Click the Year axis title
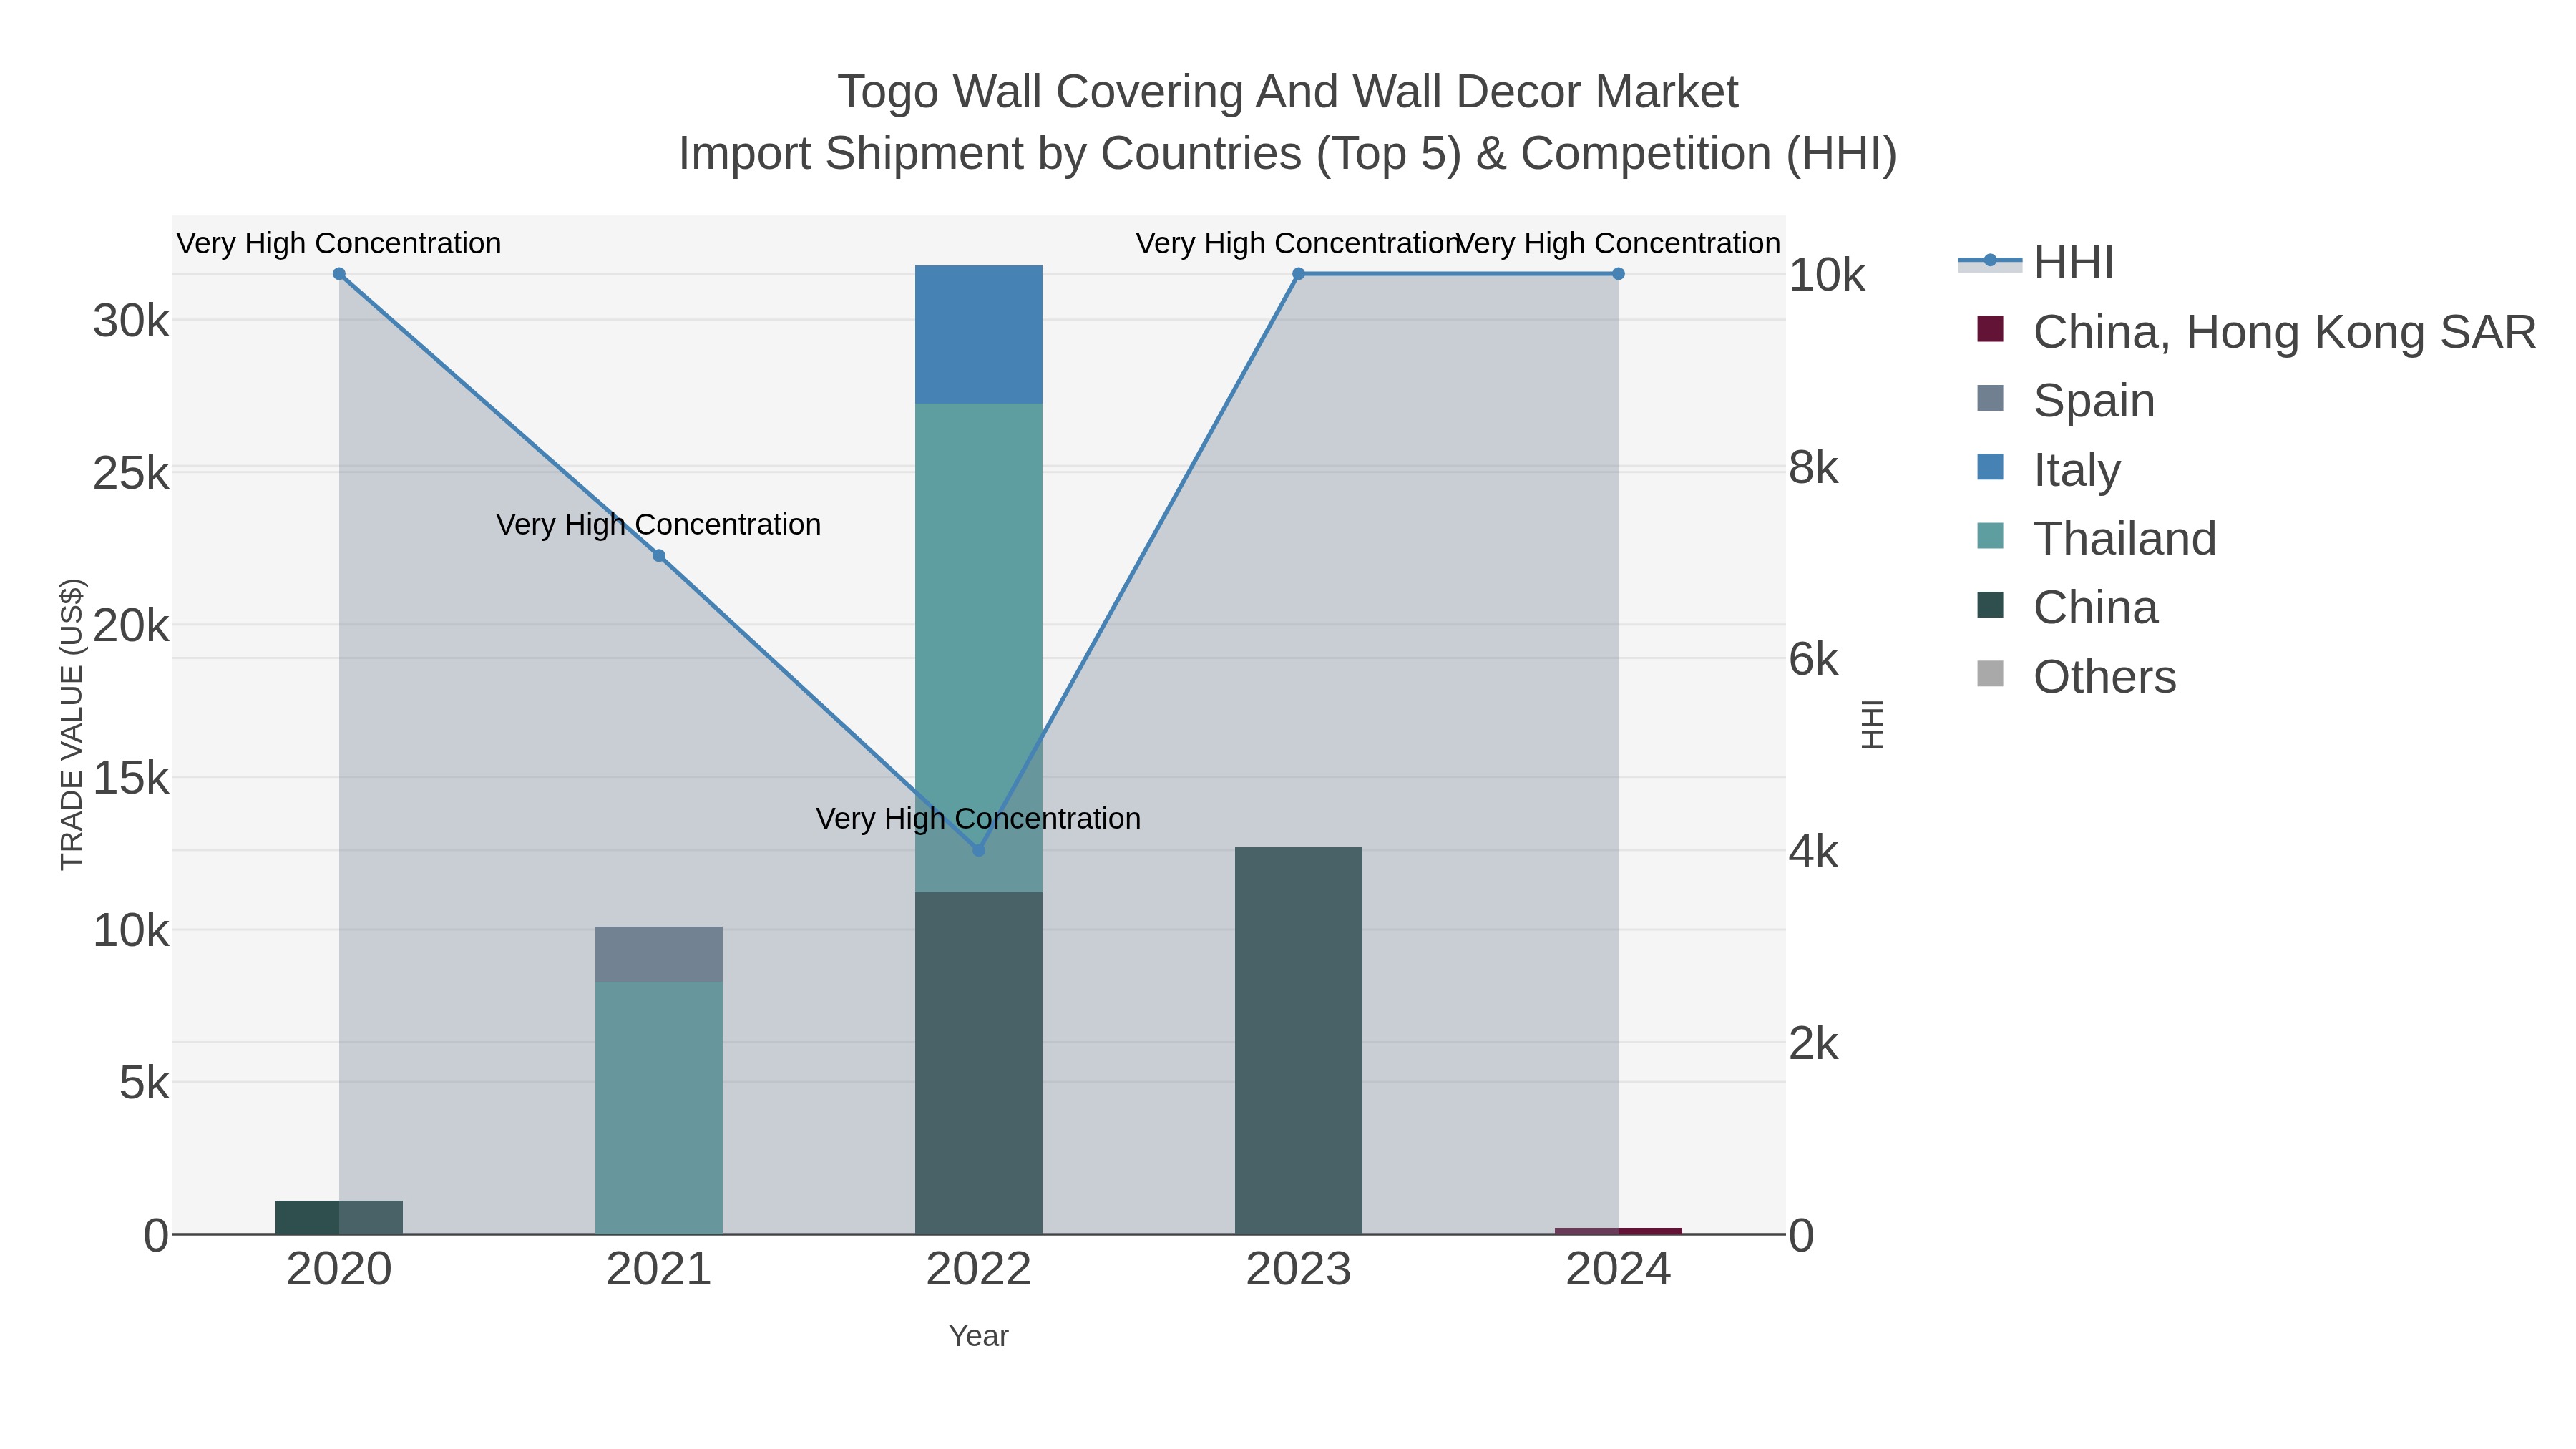2576x1449 pixels. coord(979,1336)
